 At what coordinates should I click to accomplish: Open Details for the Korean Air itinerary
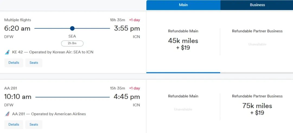coord(14,63)
